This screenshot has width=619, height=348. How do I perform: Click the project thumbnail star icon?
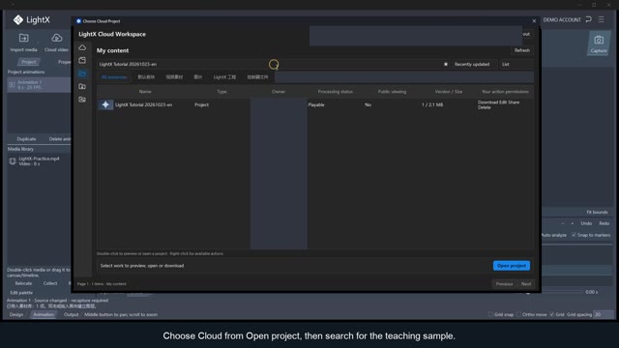(105, 104)
